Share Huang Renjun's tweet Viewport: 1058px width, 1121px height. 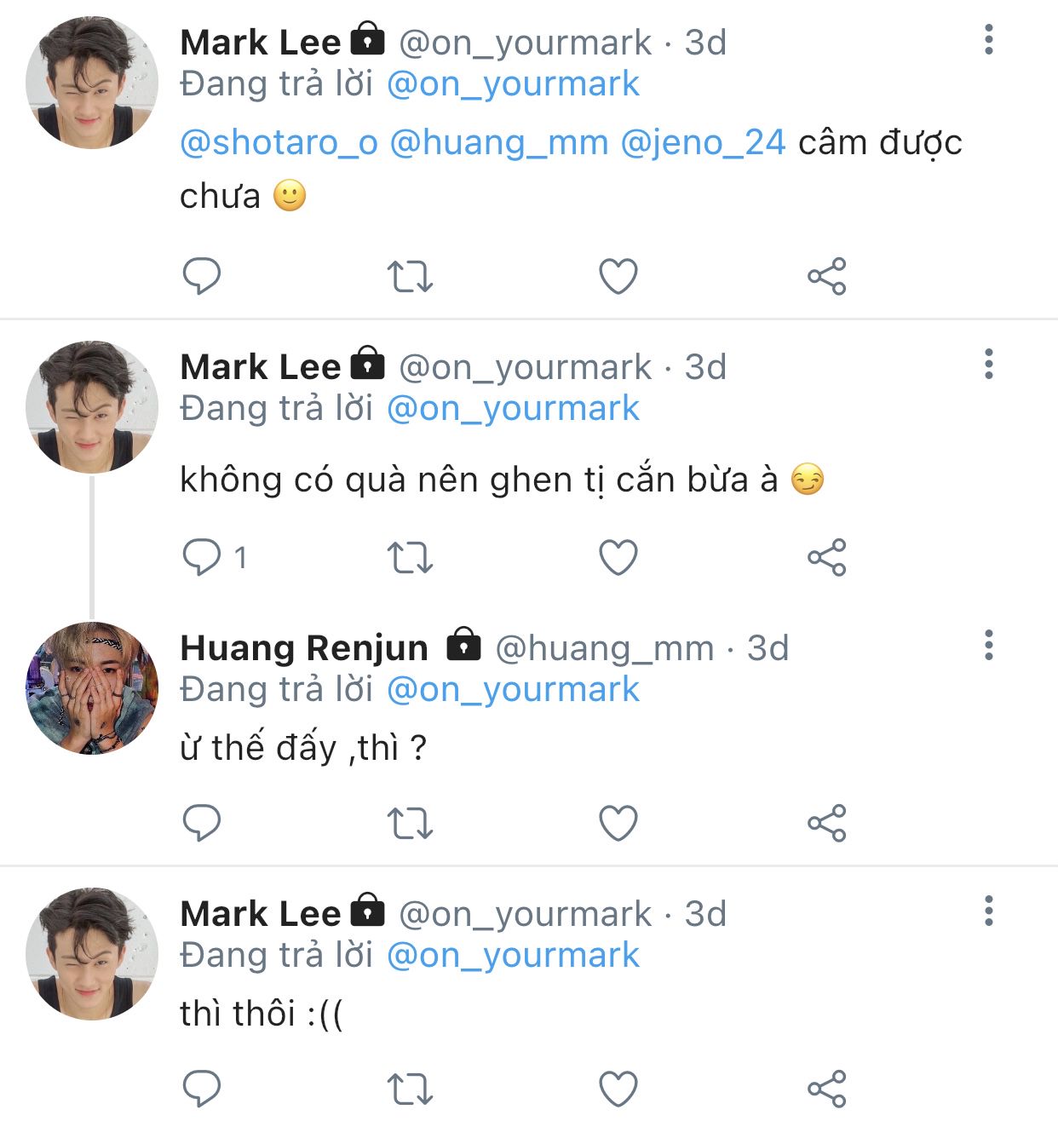coord(826,823)
